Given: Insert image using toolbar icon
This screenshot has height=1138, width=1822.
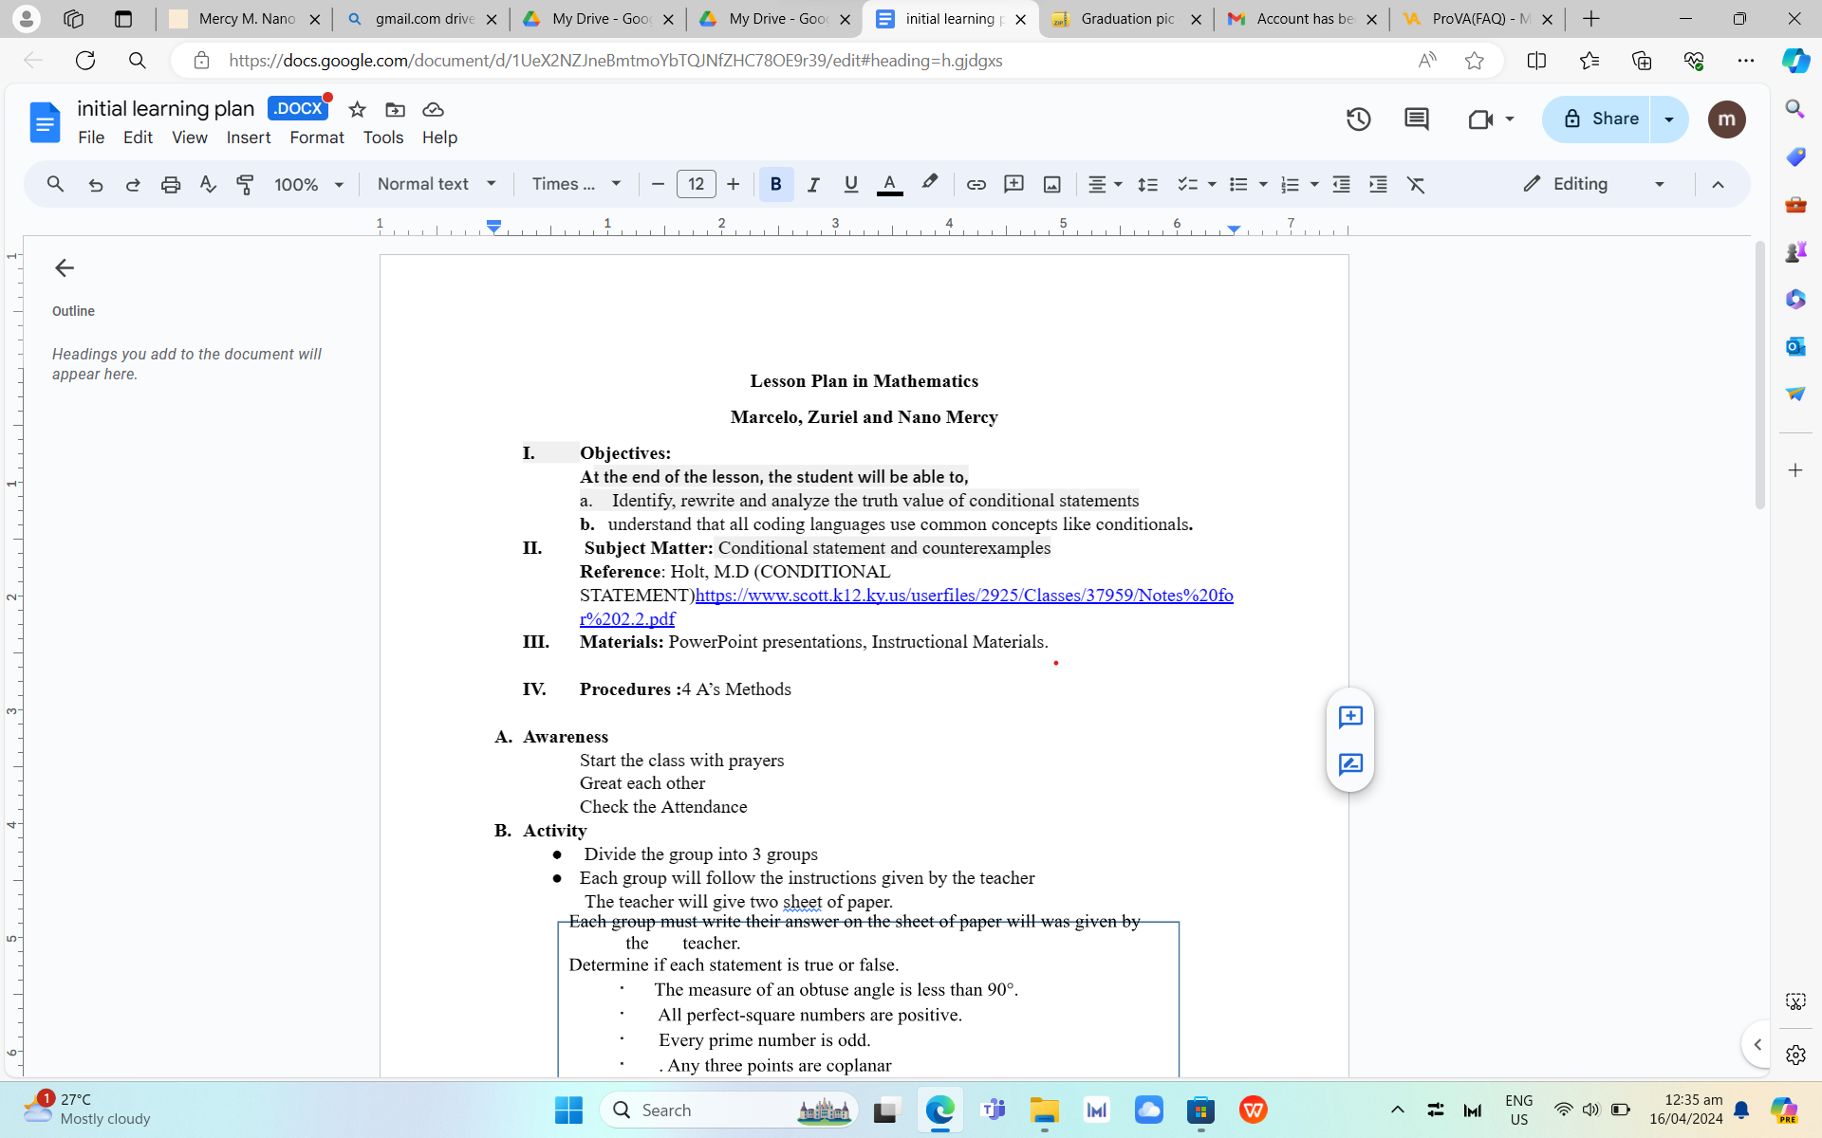Looking at the screenshot, I should click(x=1051, y=184).
